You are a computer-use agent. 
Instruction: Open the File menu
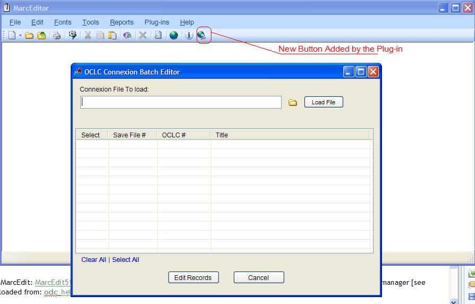coord(15,22)
